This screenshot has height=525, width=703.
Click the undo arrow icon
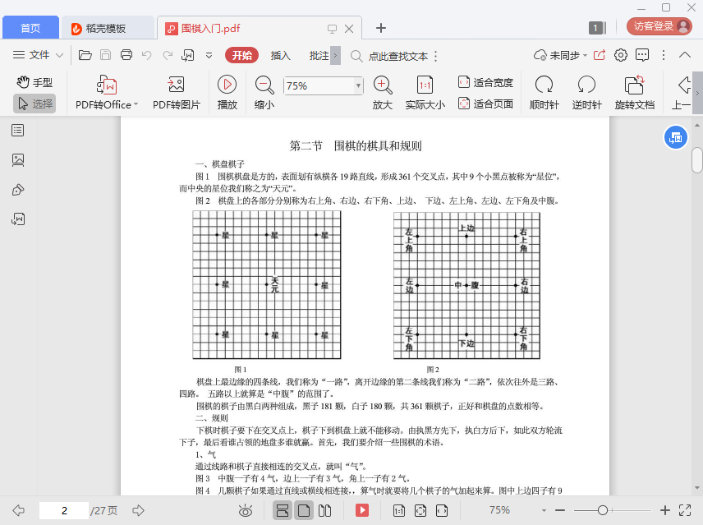click(x=147, y=55)
